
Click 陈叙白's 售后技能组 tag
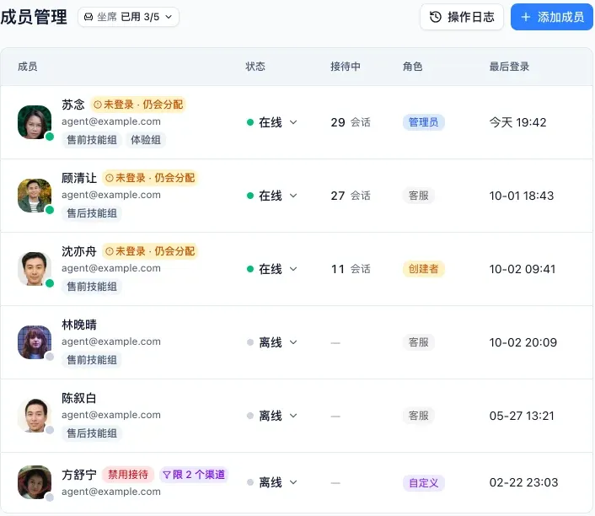point(92,433)
